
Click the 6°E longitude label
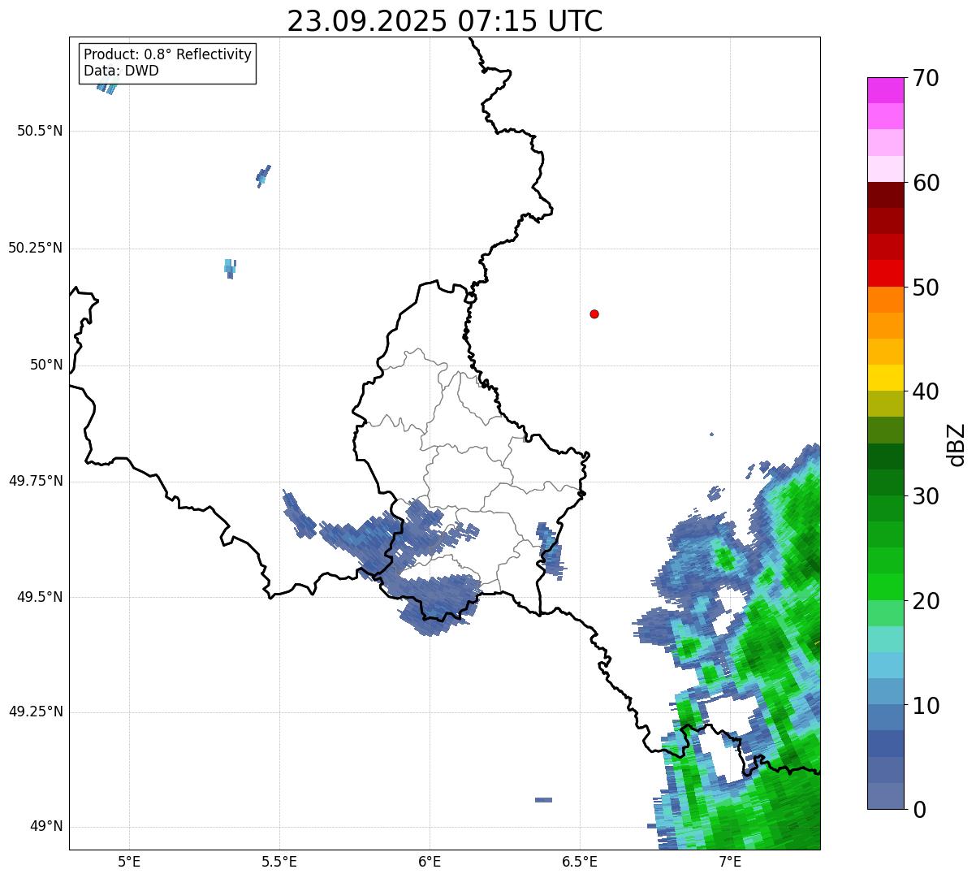point(430,861)
